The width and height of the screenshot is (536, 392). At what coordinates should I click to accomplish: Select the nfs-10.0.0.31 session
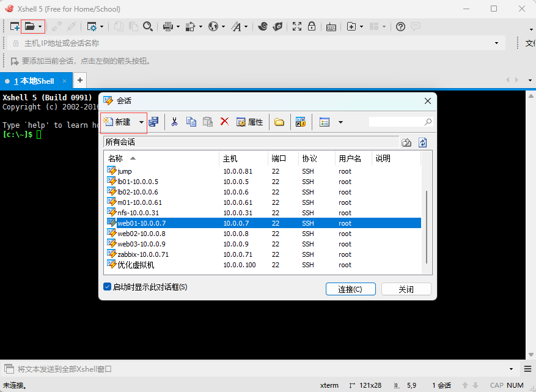[263, 213]
